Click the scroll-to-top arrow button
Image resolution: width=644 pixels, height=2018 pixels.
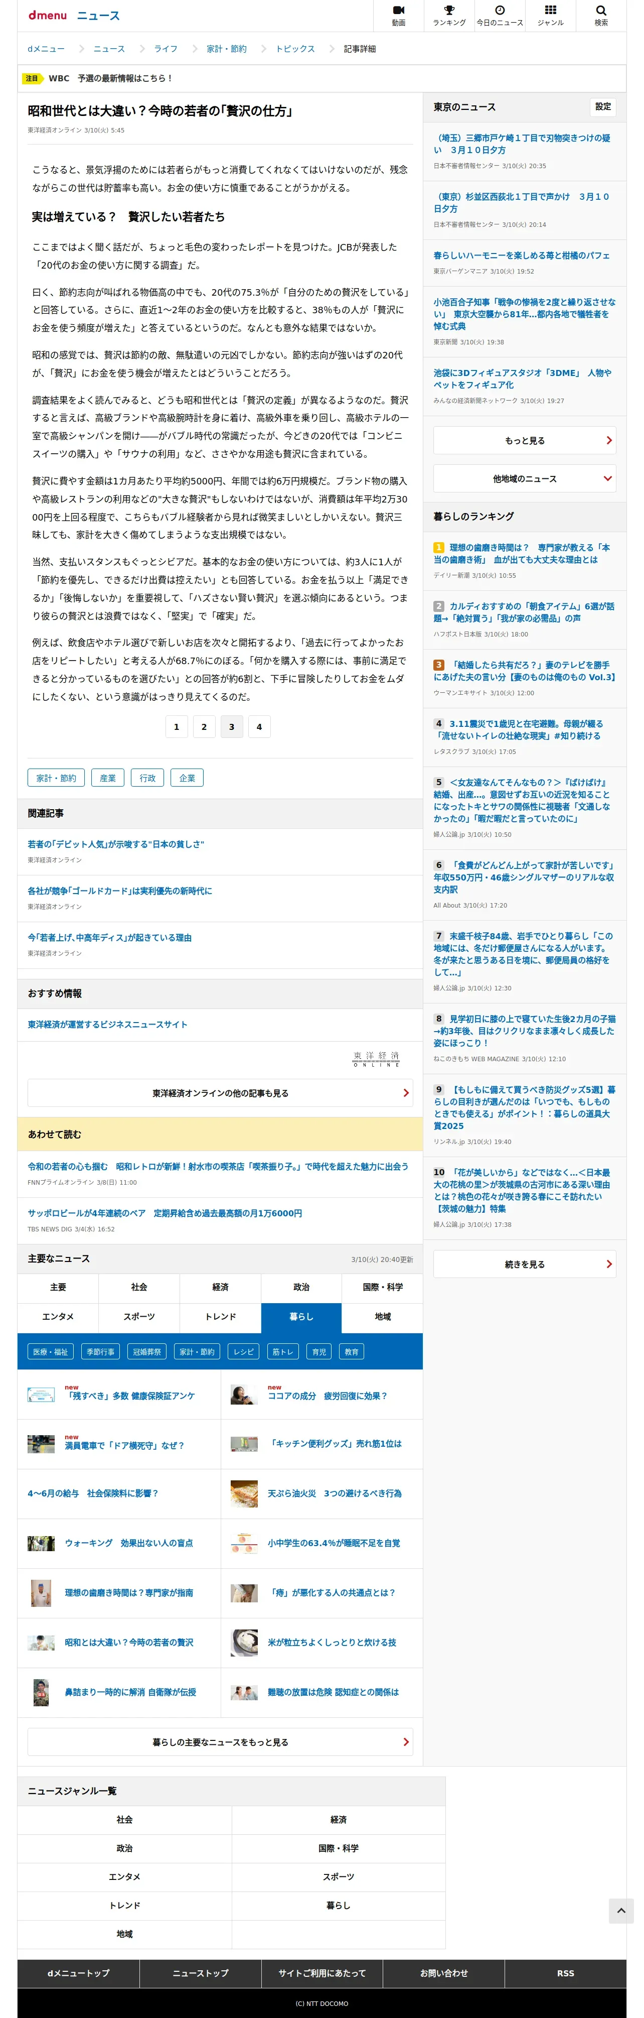(x=621, y=1911)
